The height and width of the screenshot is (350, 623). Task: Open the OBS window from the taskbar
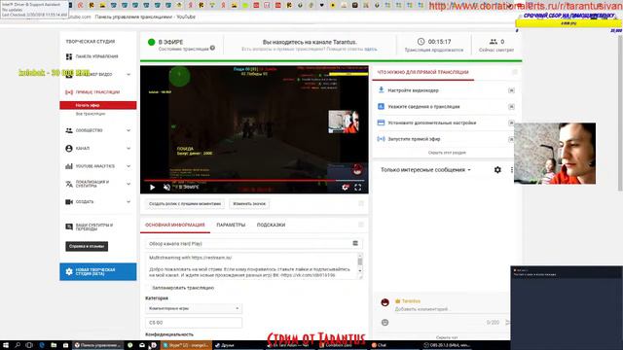coord(447,345)
